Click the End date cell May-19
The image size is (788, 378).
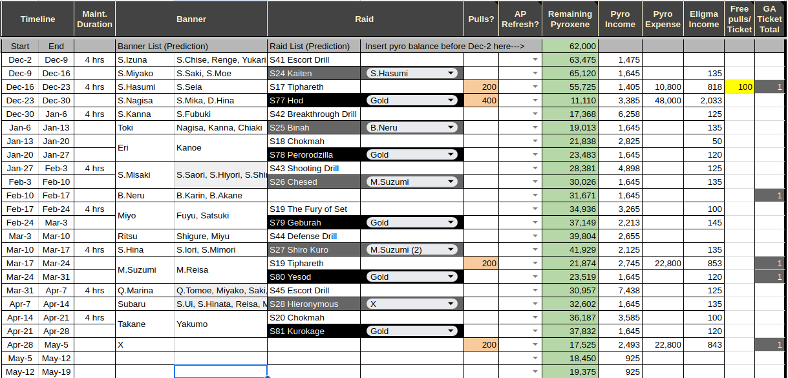click(x=56, y=372)
